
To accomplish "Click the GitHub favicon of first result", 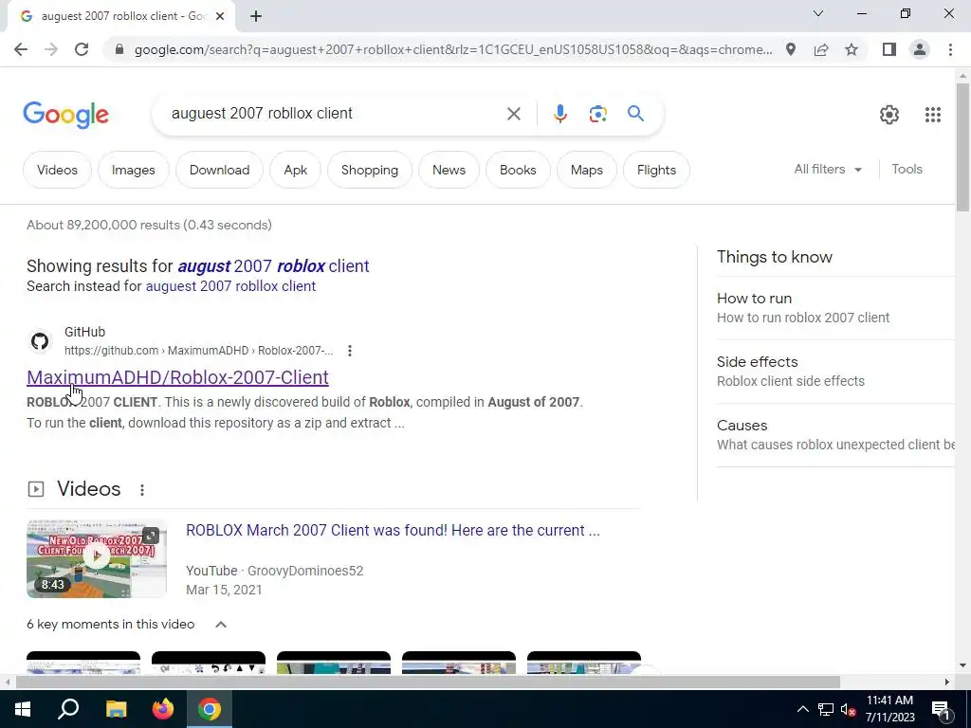I will click(40, 341).
